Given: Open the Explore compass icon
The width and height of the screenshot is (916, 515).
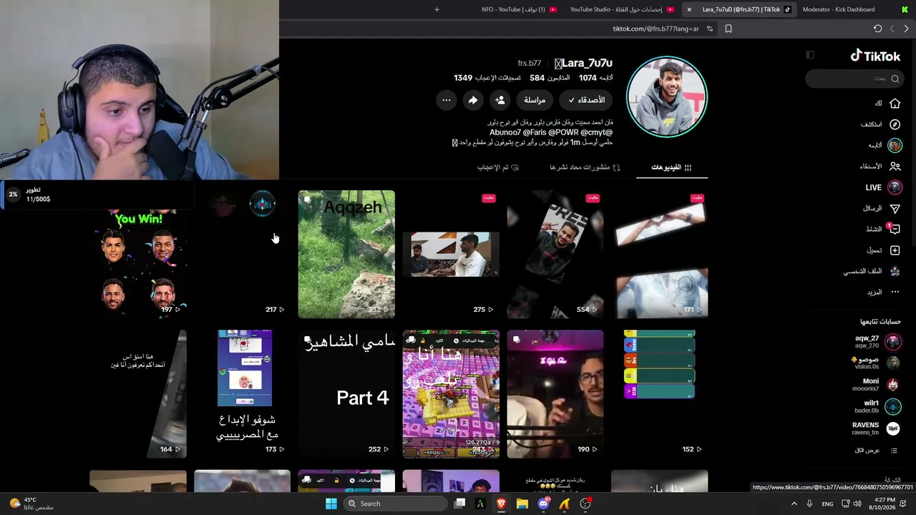Looking at the screenshot, I should (895, 124).
